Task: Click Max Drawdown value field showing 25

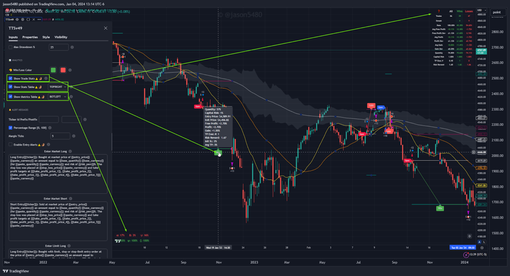Action: [59, 47]
